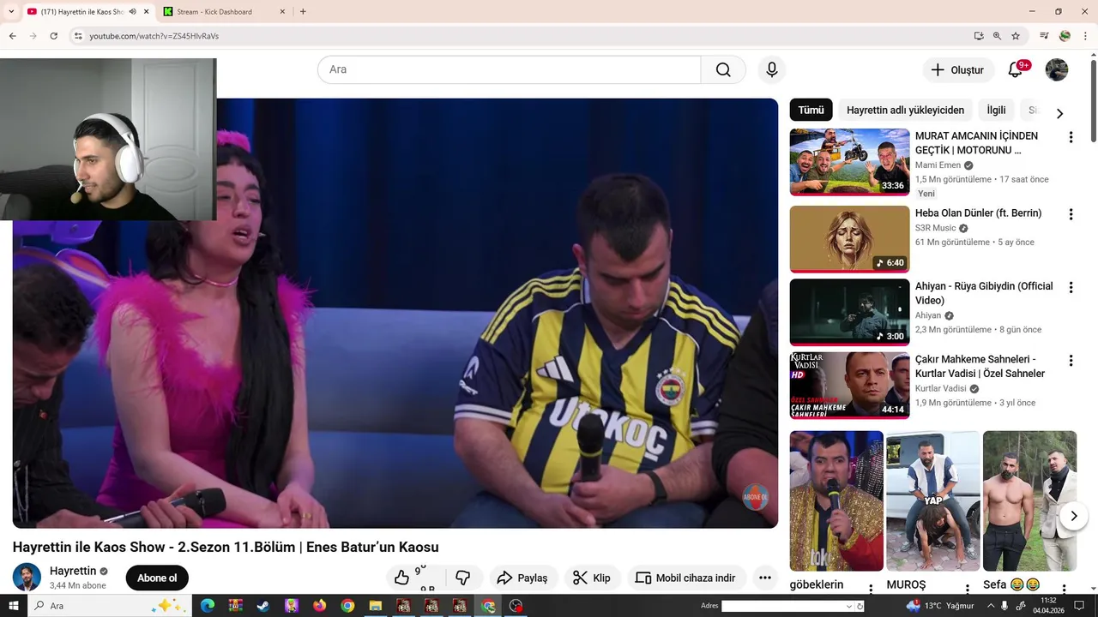Click the Klip button
1098x617 pixels.
click(x=592, y=578)
